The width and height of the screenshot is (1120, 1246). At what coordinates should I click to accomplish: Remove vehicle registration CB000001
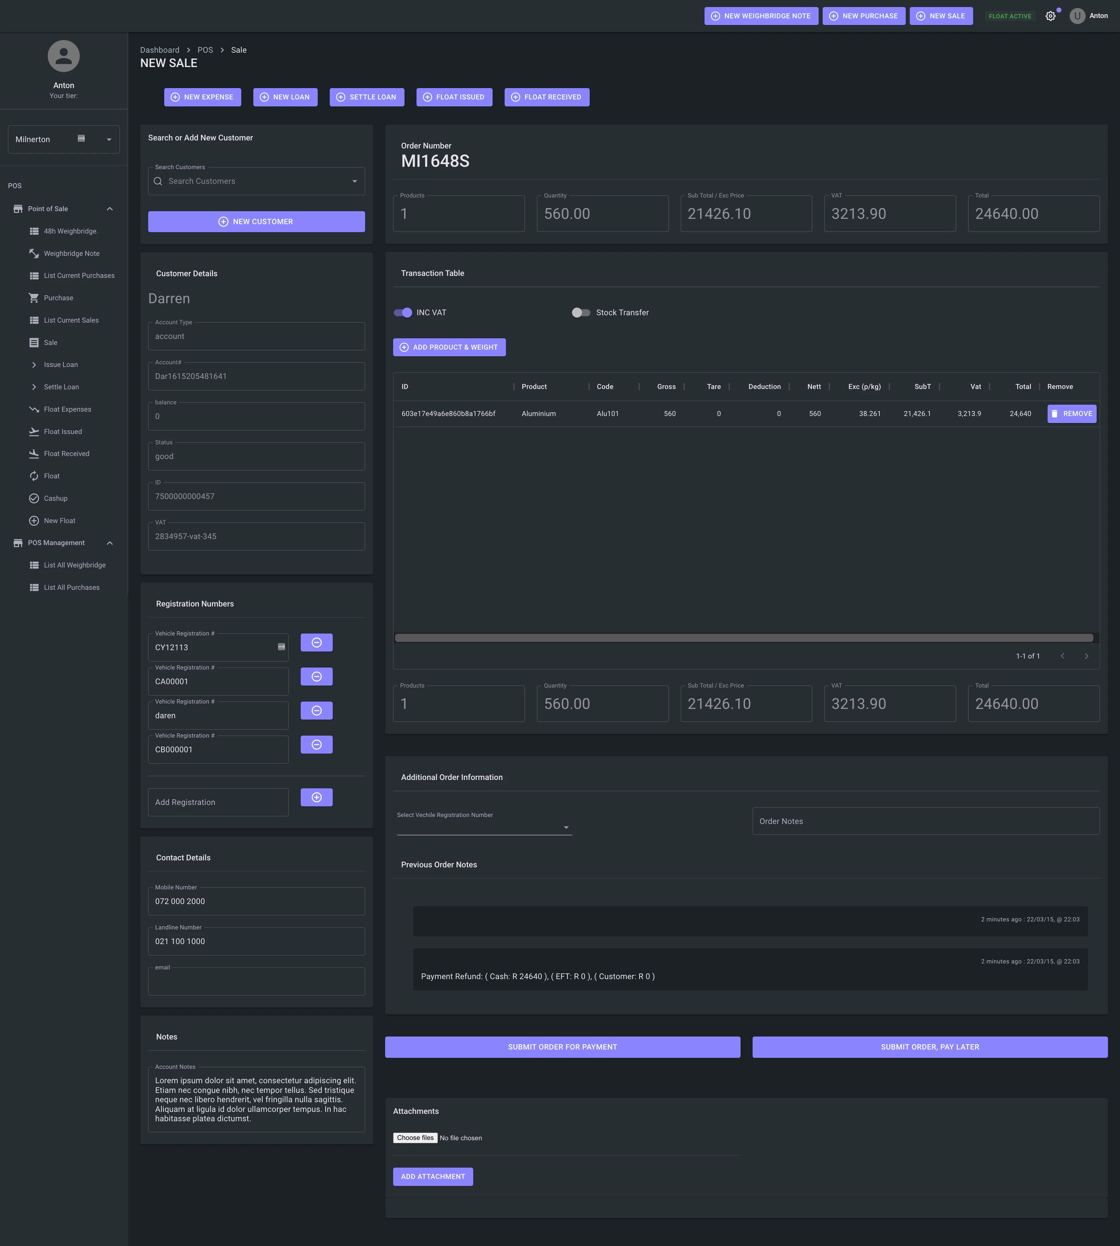316,745
